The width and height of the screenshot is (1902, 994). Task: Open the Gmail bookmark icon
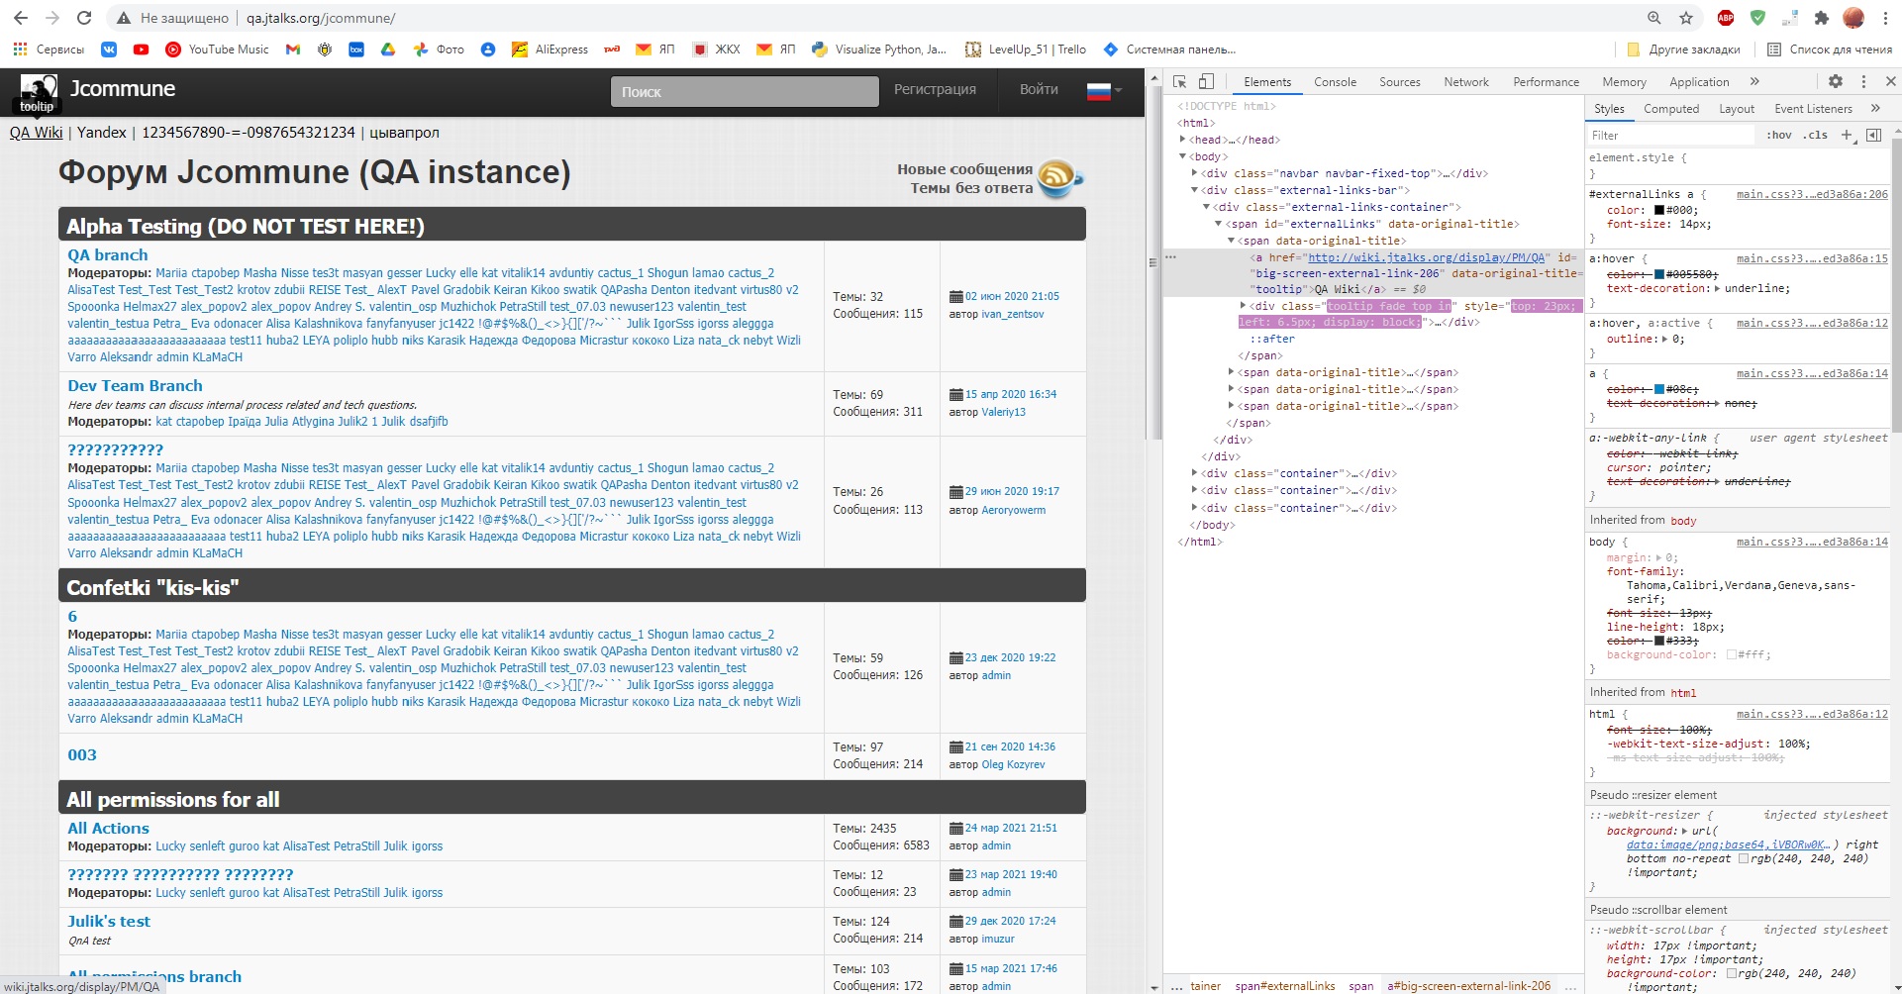(293, 50)
